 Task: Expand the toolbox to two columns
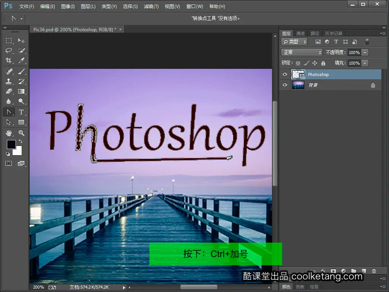click(5, 27)
